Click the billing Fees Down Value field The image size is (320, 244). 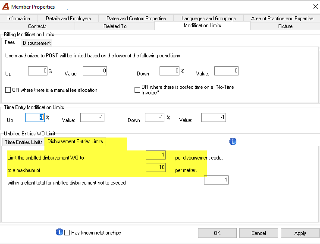tap(226, 71)
